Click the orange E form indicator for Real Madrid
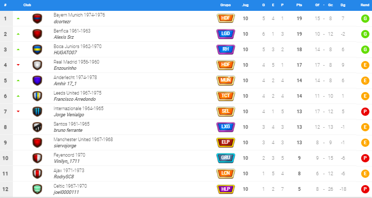This screenshot has width=372, height=198. (365, 65)
